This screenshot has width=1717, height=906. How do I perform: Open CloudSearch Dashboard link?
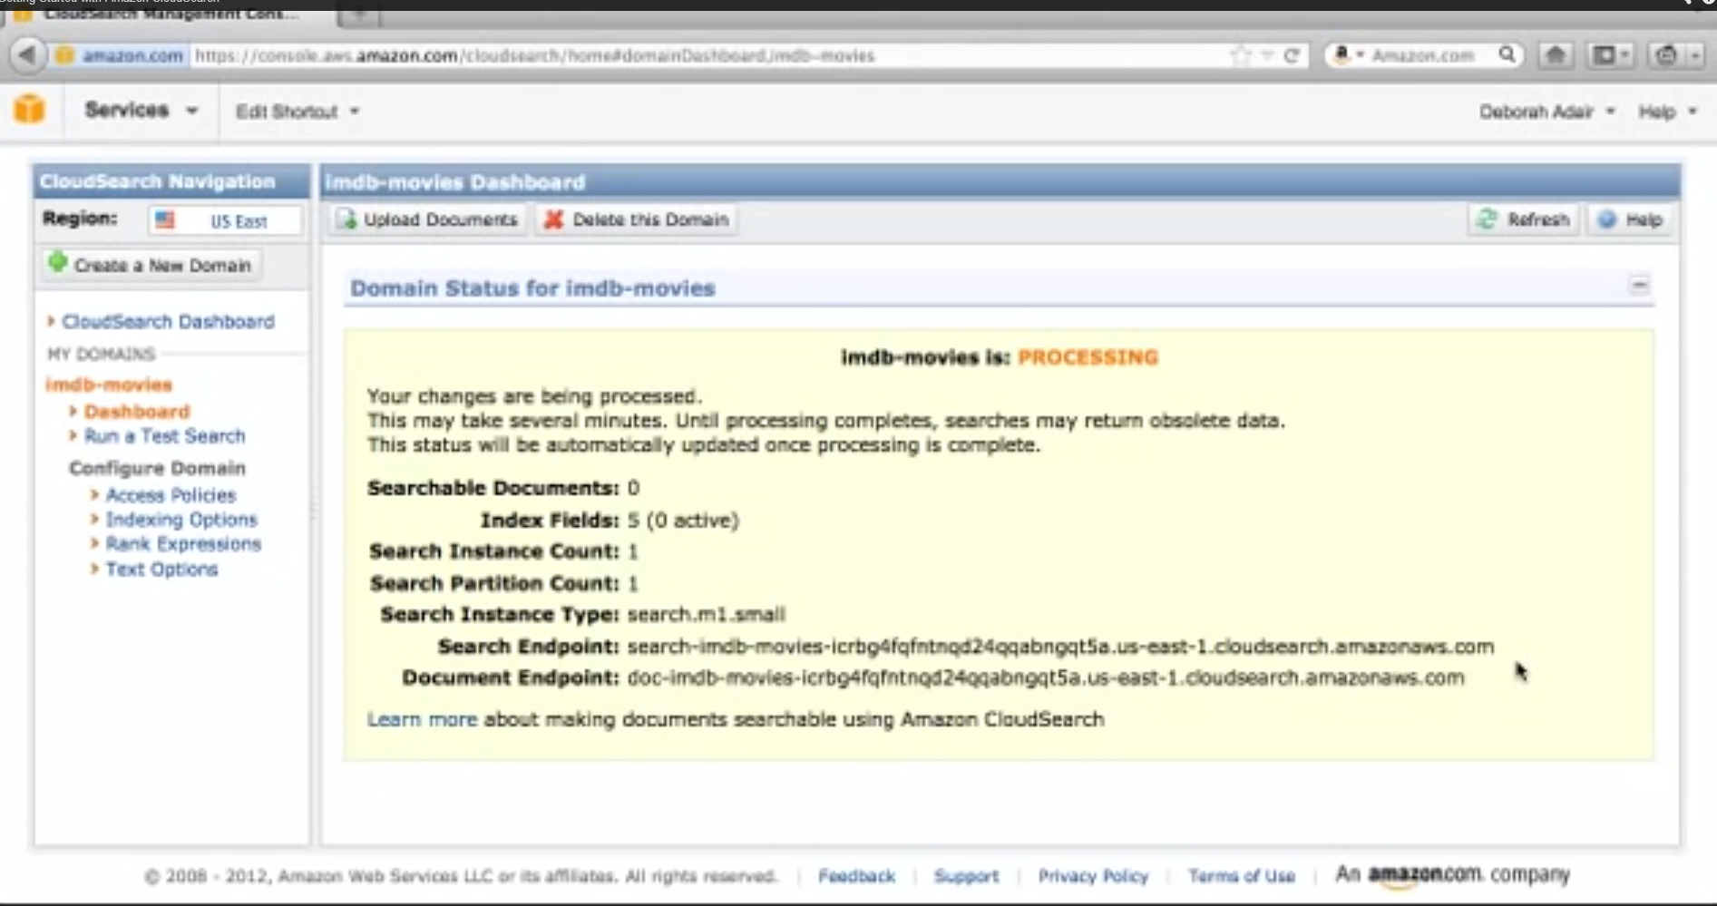[168, 322]
